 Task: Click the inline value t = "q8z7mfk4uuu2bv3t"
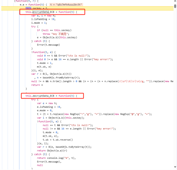tap(66, 4)
